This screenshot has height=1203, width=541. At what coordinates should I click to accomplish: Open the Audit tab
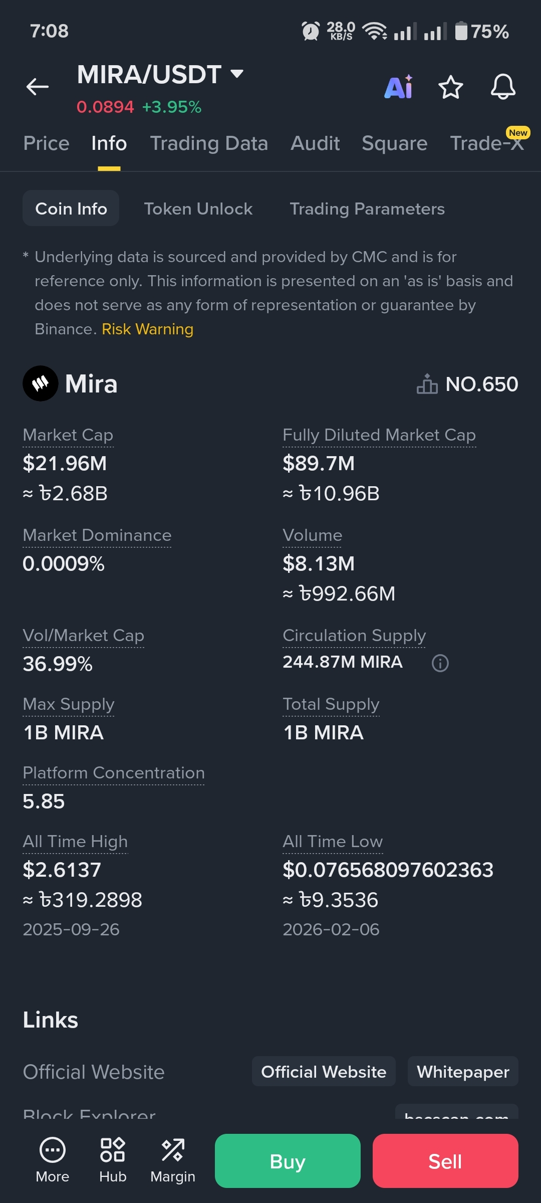click(x=315, y=143)
